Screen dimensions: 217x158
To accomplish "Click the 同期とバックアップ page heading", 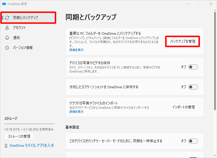I will [x=91, y=17].
